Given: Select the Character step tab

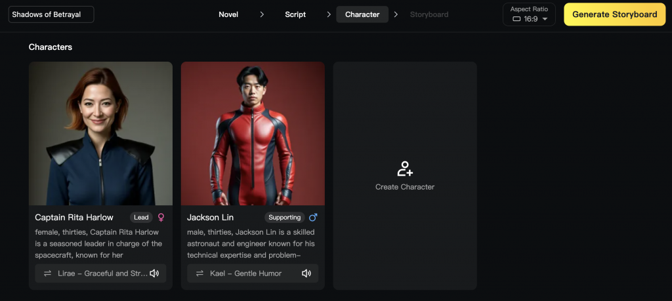Looking at the screenshot, I should click(x=362, y=14).
